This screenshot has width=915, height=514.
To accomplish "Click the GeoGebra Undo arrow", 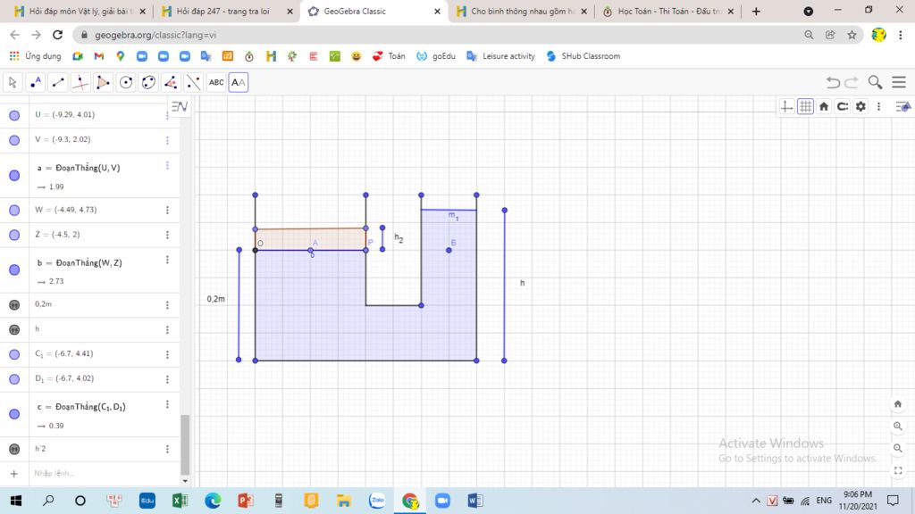I will click(x=834, y=82).
